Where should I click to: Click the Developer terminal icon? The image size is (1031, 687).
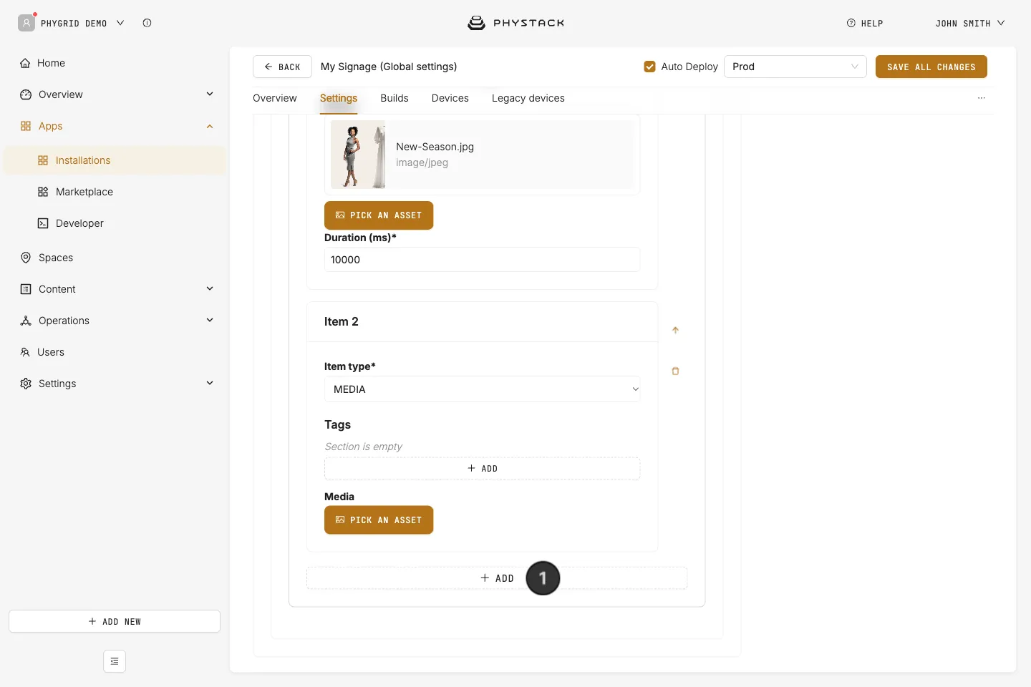pyautogui.click(x=43, y=223)
